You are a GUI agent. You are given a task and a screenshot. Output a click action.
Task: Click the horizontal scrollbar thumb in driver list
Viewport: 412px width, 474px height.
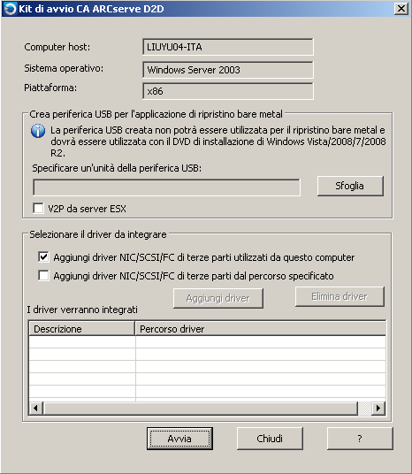coord(201,408)
